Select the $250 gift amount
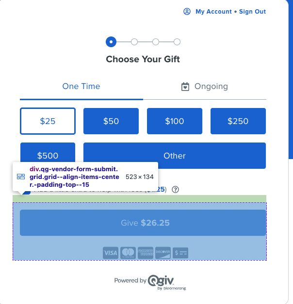Screen dimensions: 293x304 (x=238, y=121)
